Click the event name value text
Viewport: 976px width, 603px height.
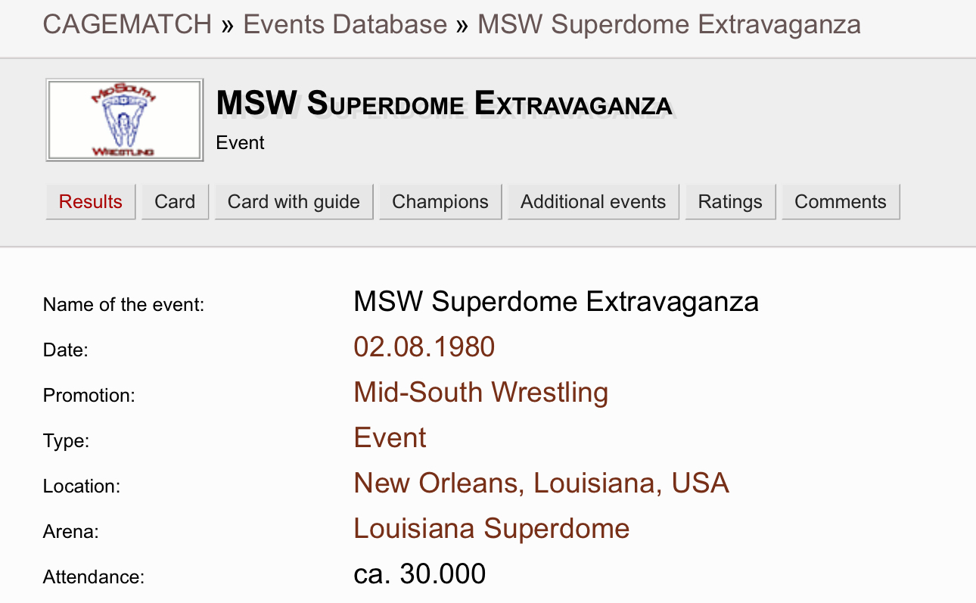coord(556,302)
